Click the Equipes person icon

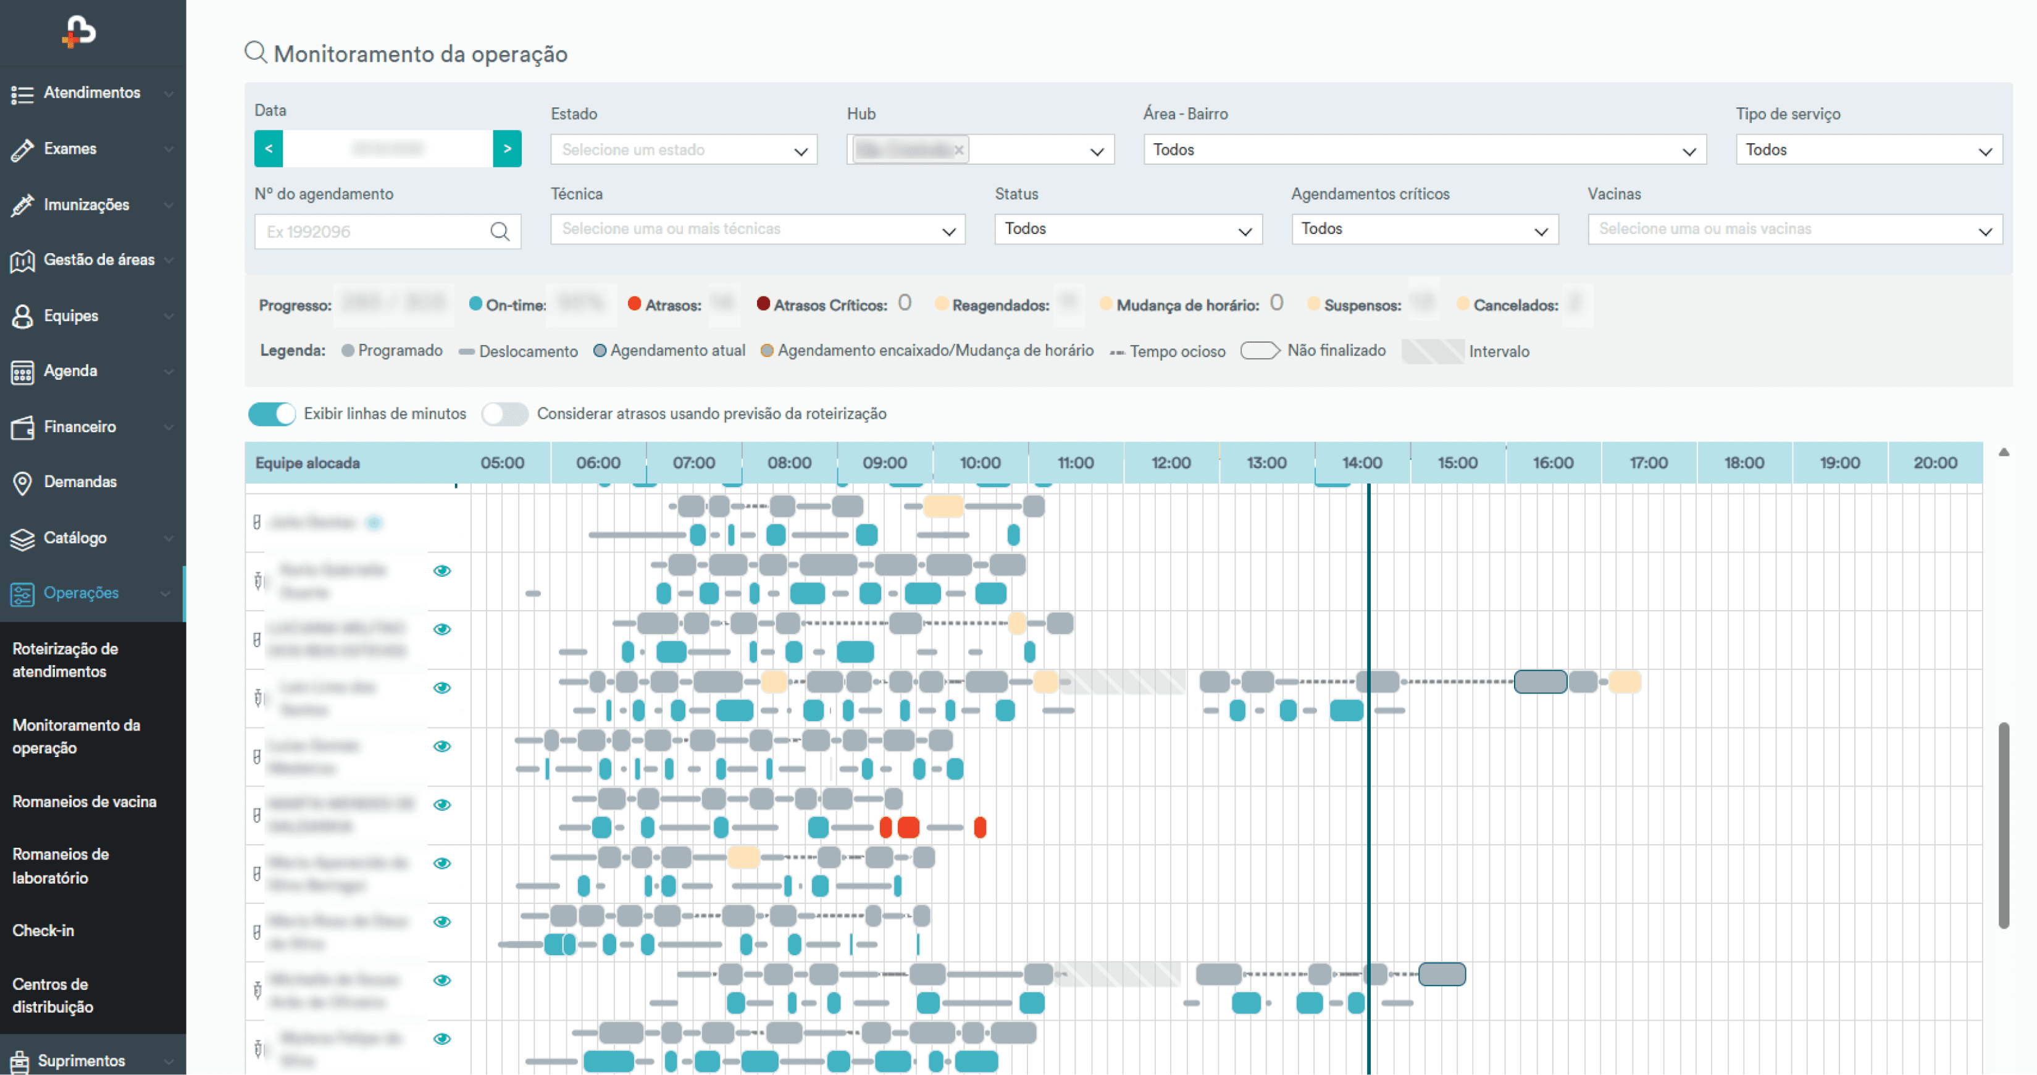tap(22, 316)
